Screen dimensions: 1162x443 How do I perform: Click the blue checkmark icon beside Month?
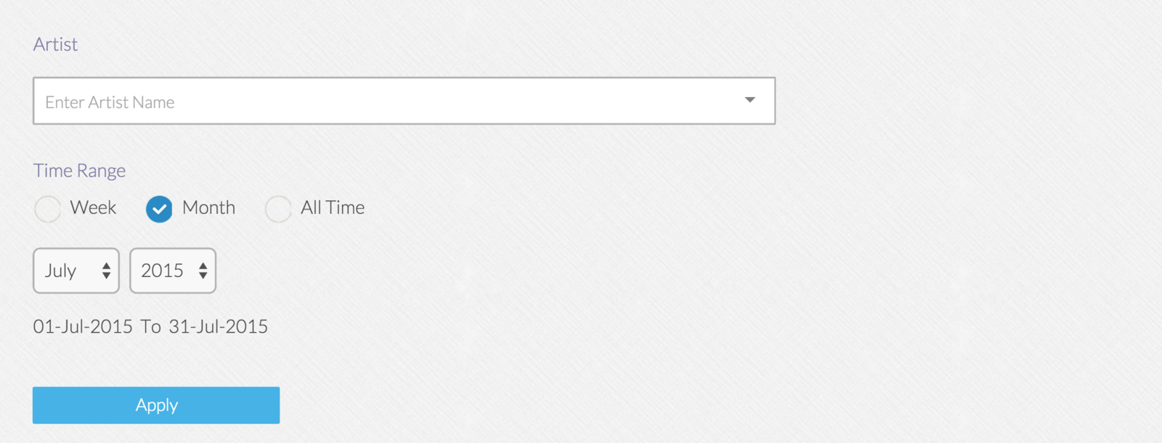pos(159,210)
